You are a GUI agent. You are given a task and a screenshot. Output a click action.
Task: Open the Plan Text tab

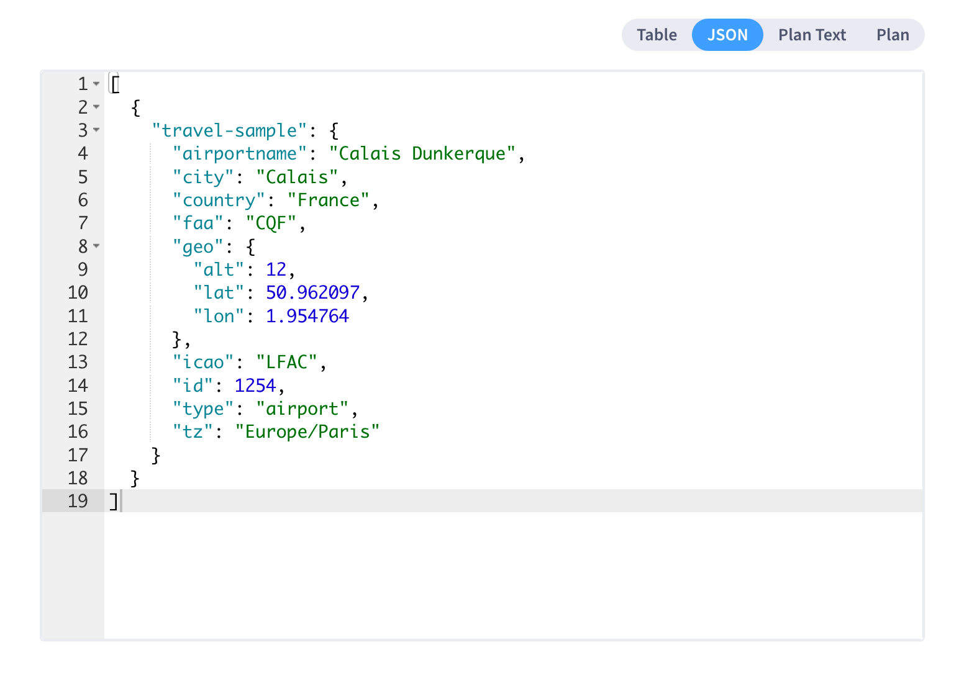(812, 35)
